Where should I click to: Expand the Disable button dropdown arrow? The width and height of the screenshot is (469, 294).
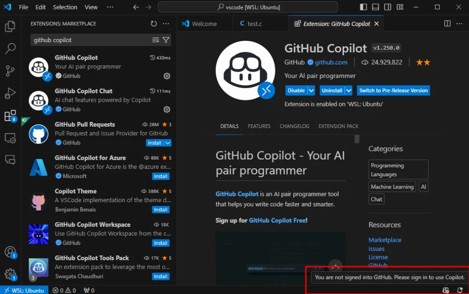[312, 90]
